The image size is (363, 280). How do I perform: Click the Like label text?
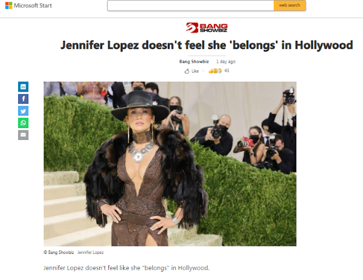195,71
